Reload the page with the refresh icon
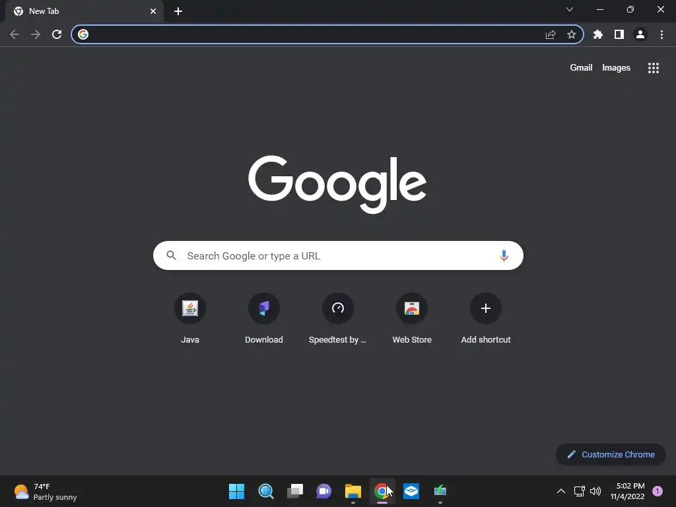The width and height of the screenshot is (676, 507). pos(57,34)
